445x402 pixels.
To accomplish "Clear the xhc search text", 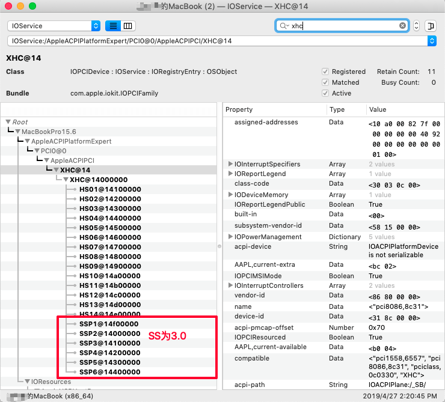I will pyautogui.click(x=403, y=26).
